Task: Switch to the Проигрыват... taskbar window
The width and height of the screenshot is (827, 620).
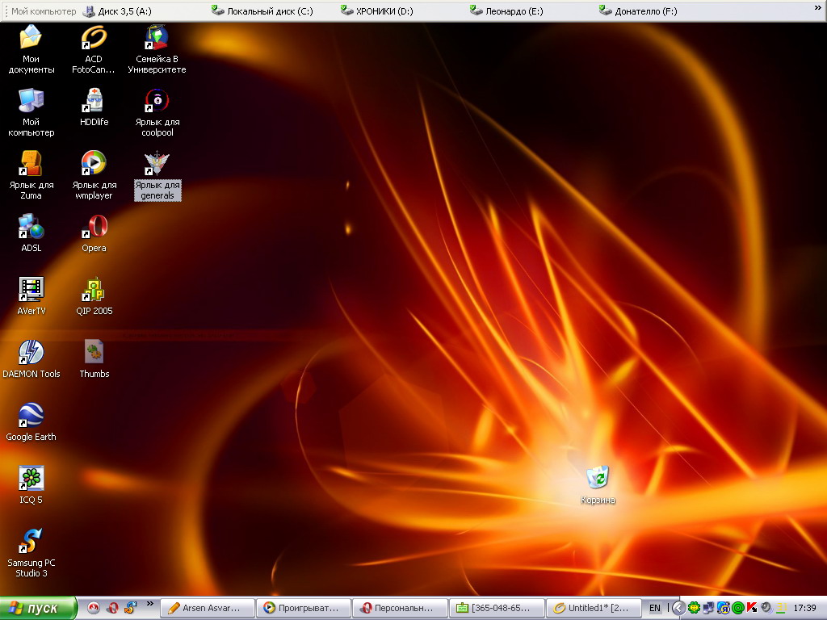Action: pos(304,608)
